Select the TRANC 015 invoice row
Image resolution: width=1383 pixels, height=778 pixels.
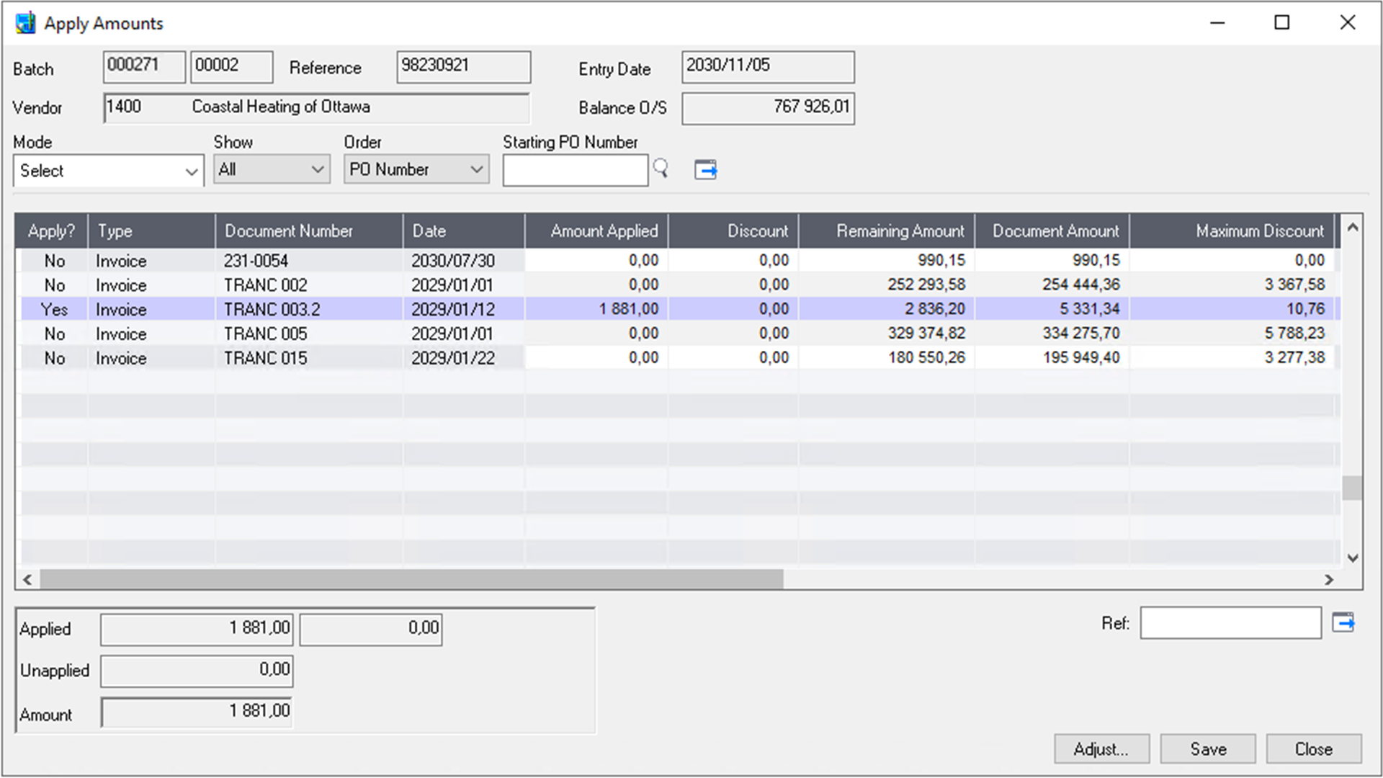(265, 357)
